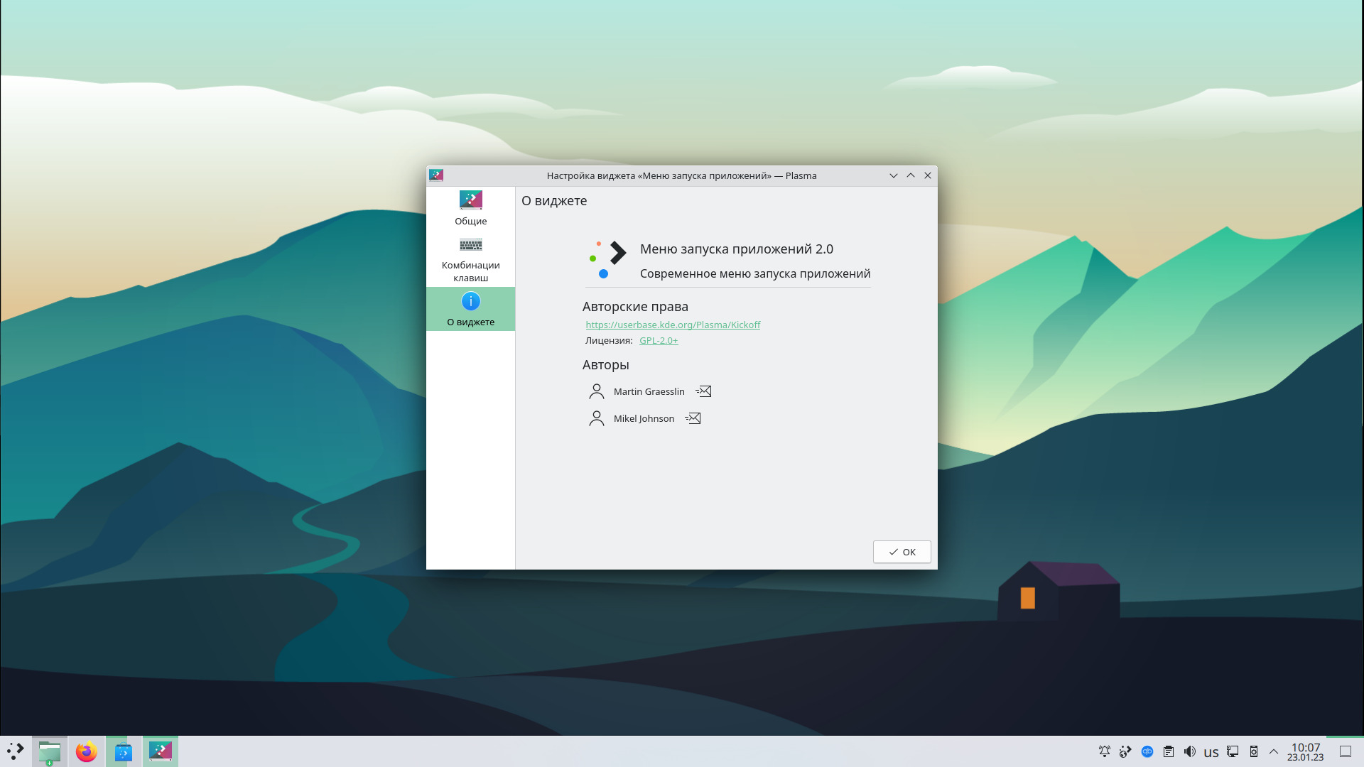Switch to Комбинации клавиш section
This screenshot has height=767, width=1364.
coord(470,259)
